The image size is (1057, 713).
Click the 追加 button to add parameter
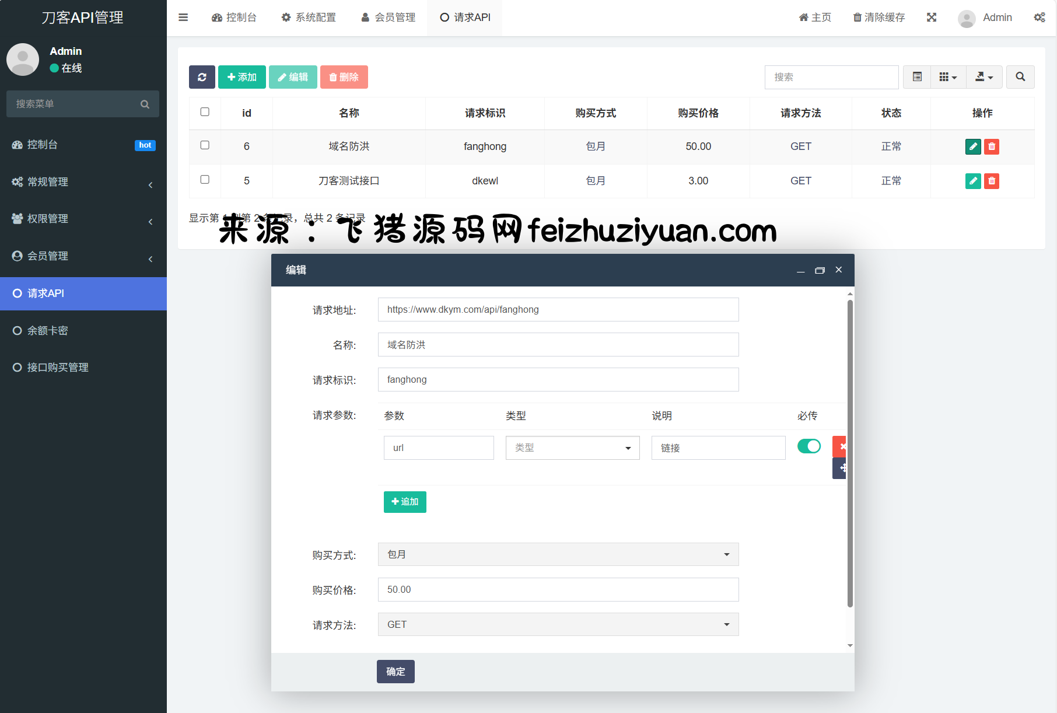click(x=405, y=502)
